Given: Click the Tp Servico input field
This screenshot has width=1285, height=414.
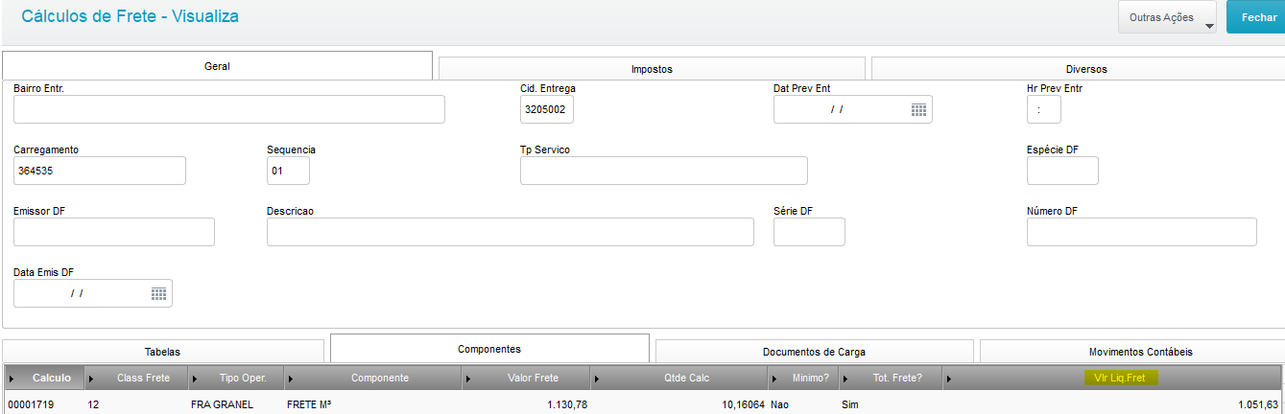Looking at the screenshot, I should click(x=664, y=171).
